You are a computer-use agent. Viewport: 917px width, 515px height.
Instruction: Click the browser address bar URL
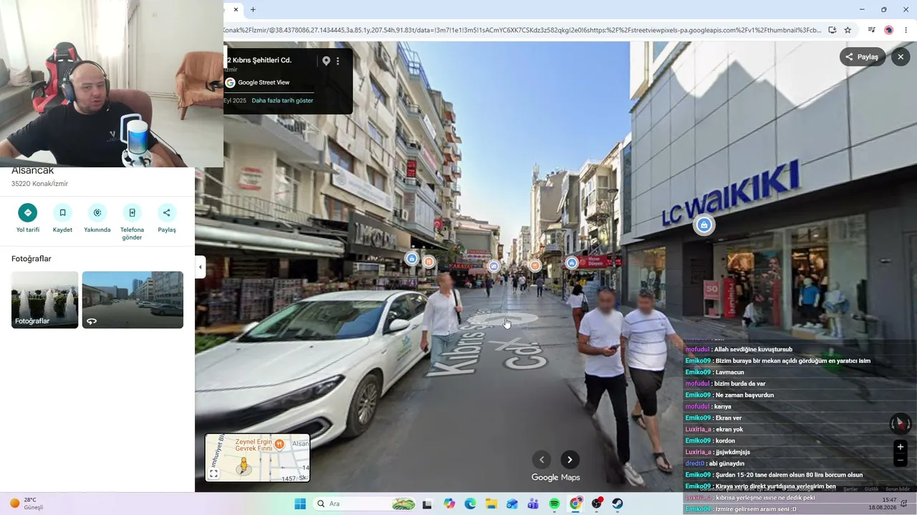[523, 30]
